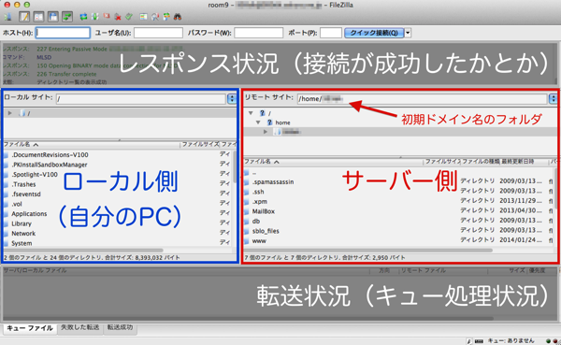Select the System local folder
This screenshot has height=345, width=561.
point(22,243)
